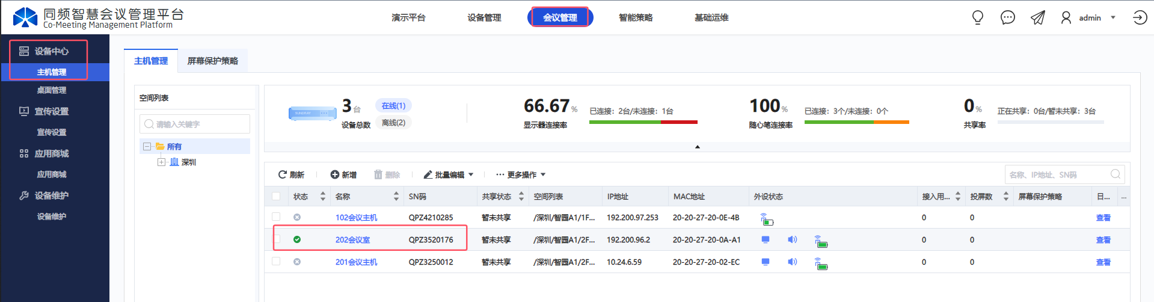
Task: Collapse statistics panel using the up arrow
Action: [698, 147]
